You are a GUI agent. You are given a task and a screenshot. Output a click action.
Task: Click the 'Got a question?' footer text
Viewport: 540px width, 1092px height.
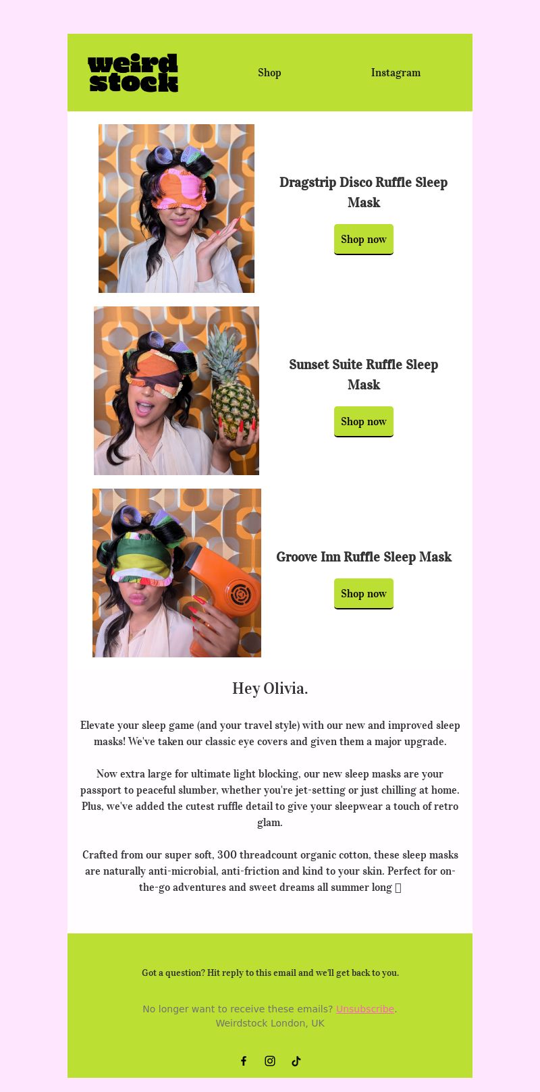270,973
